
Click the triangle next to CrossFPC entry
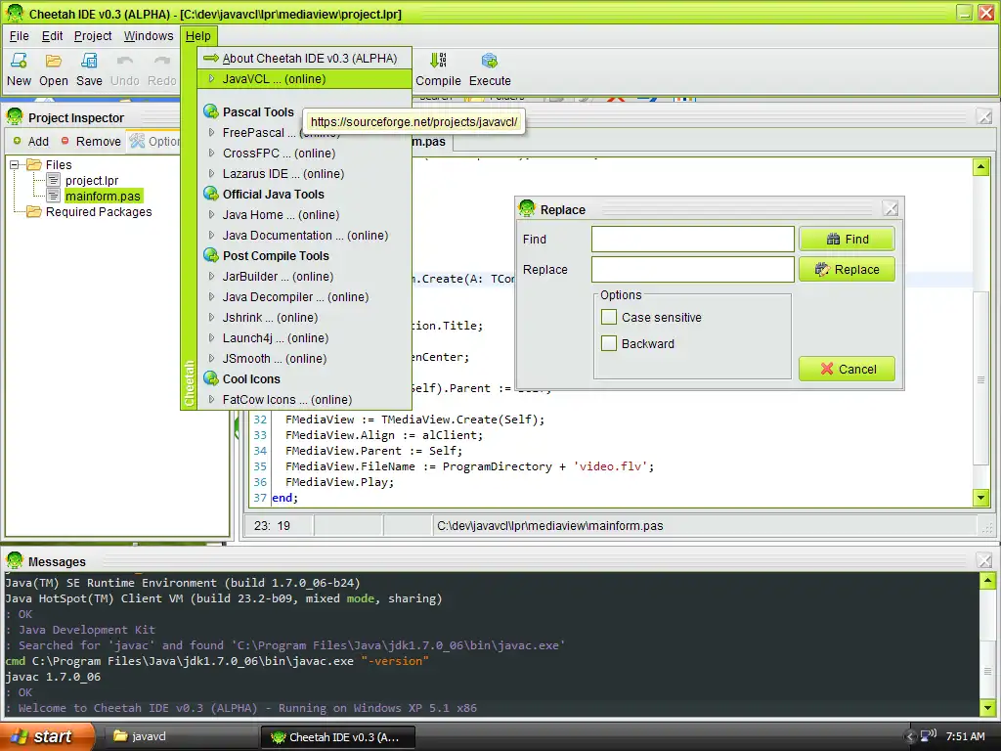pyautogui.click(x=211, y=153)
